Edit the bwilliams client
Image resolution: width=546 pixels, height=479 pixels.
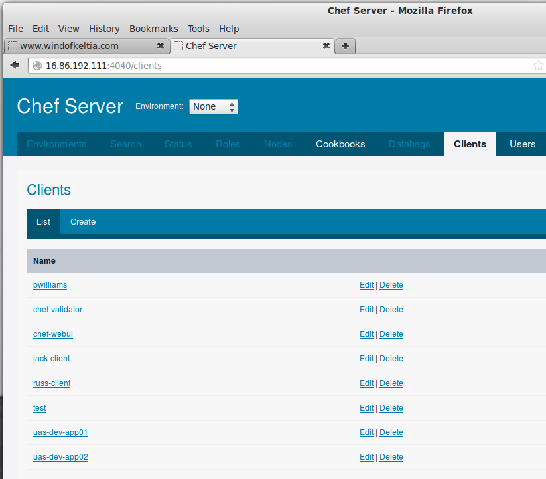pyautogui.click(x=366, y=285)
